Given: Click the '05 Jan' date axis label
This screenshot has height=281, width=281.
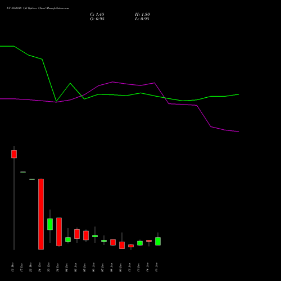Looking at the screenshot, I should [84, 268].
